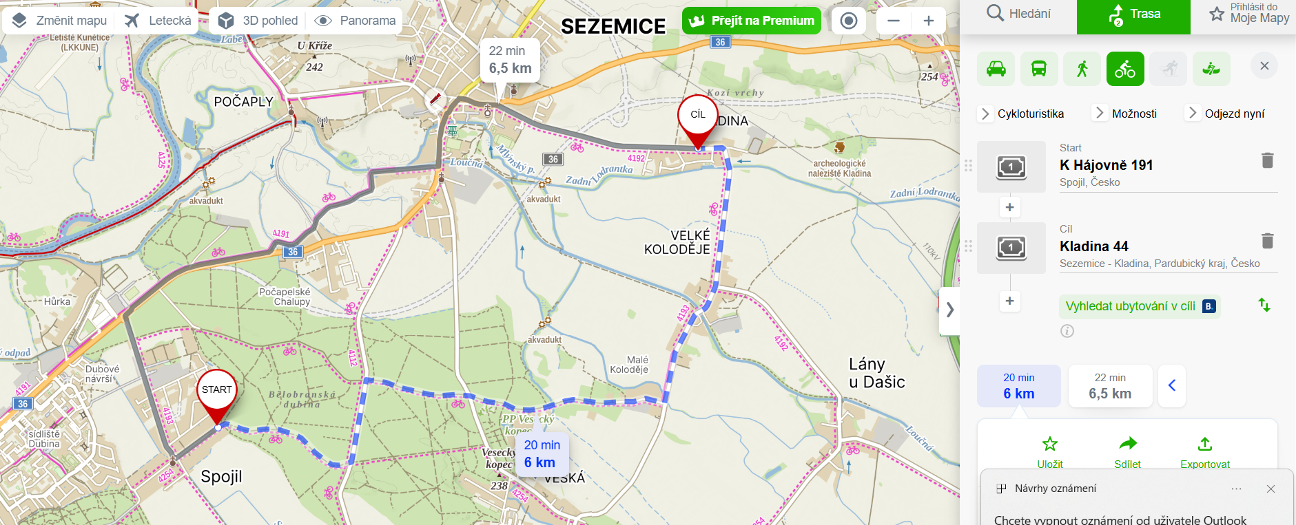The width and height of the screenshot is (1296, 525).
Task: Click Vyhledat ubytování v cíli link
Action: click(1130, 306)
